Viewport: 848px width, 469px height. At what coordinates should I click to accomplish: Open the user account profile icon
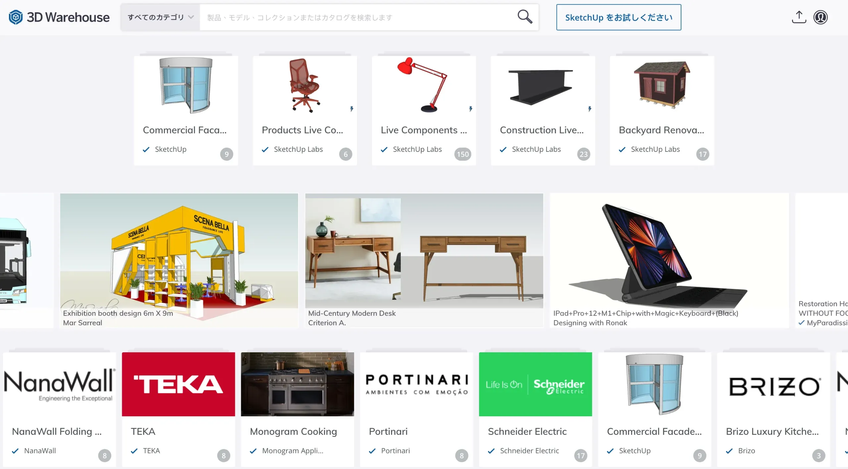(x=821, y=17)
